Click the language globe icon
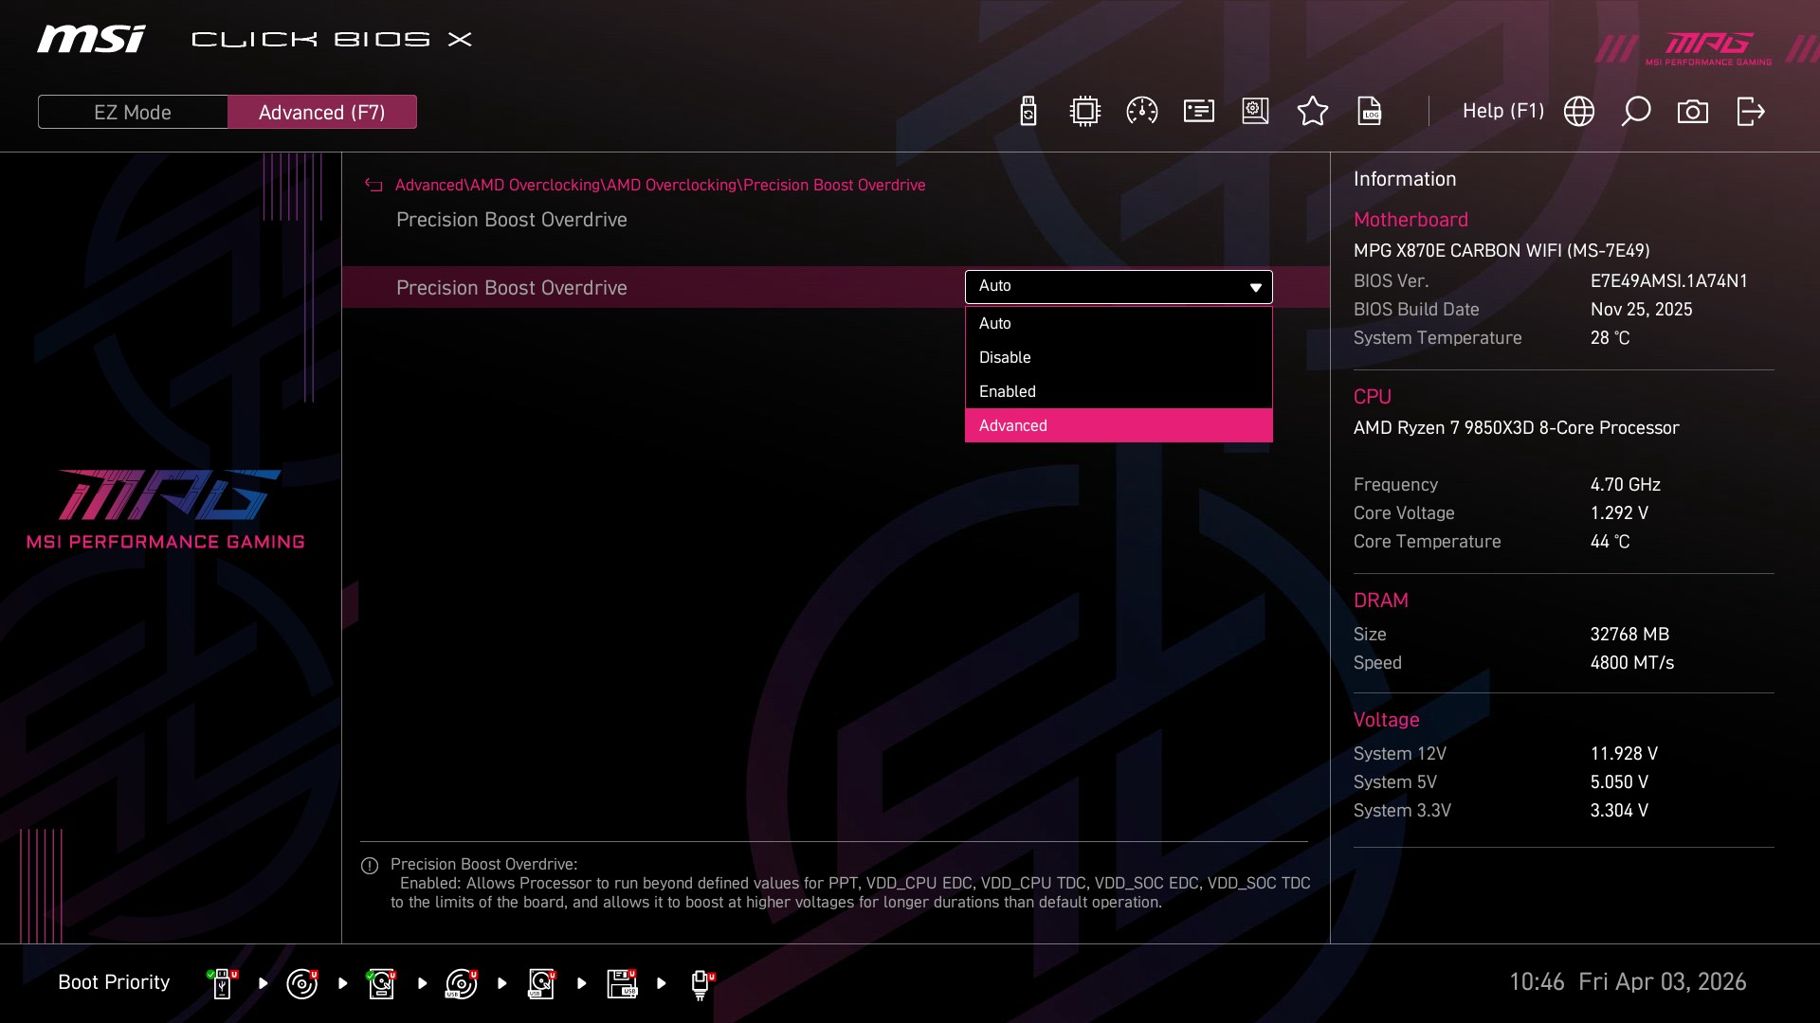 [x=1578, y=112]
